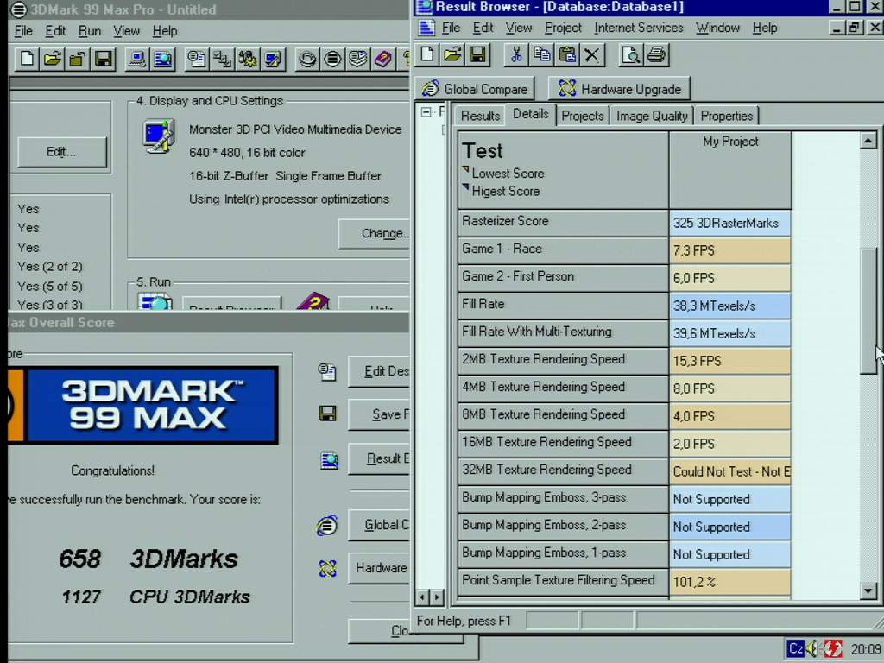This screenshot has height=663, width=884.
Task: Click the My Project column header
Action: (x=730, y=170)
